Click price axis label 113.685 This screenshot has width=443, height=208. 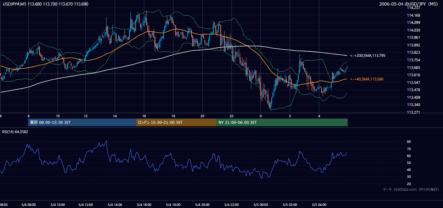(x=413, y=68)
